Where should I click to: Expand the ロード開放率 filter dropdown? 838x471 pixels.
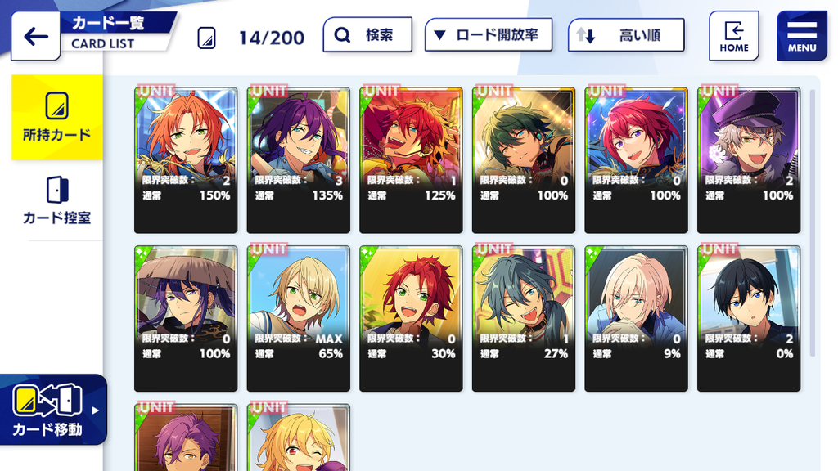click(x=489, y=35)
